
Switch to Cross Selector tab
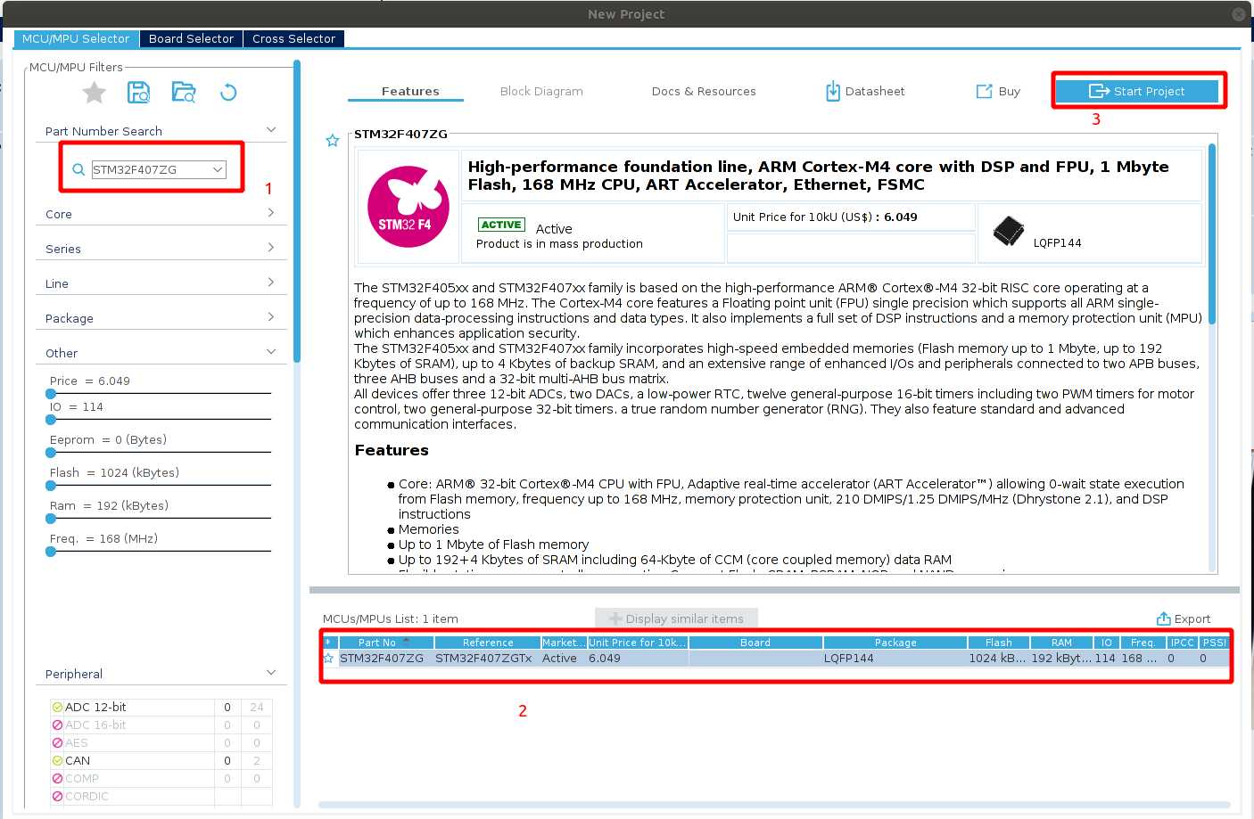click(x=293, y=38)
